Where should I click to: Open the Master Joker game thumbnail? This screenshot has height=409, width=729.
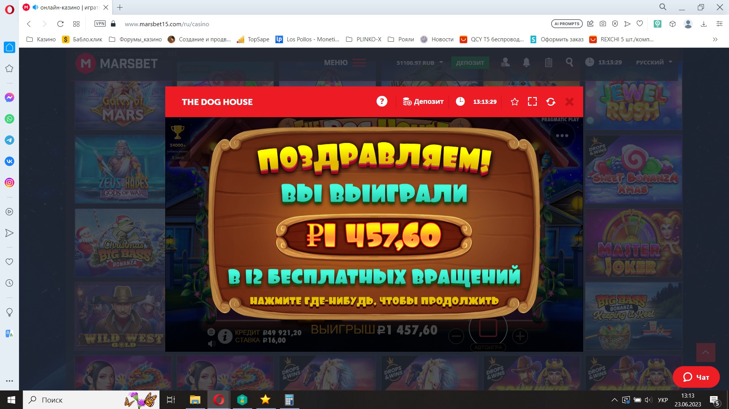point(634,243)
